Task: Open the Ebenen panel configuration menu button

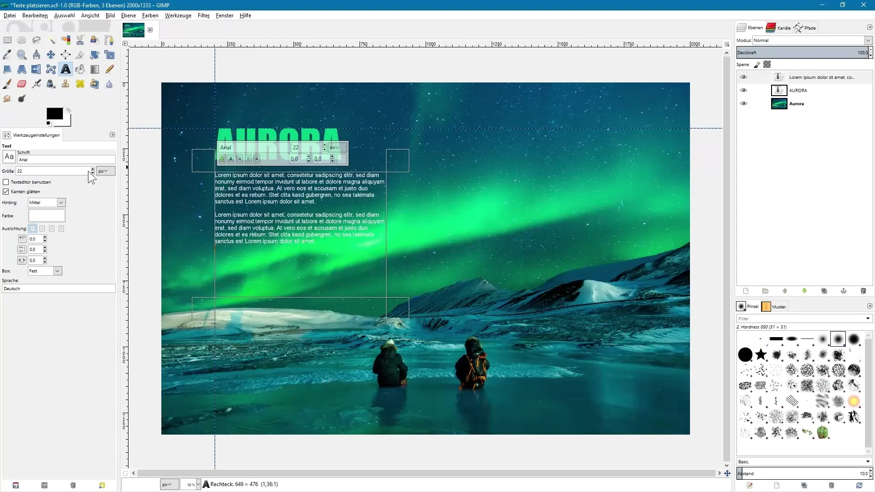Action: (870, 27)
